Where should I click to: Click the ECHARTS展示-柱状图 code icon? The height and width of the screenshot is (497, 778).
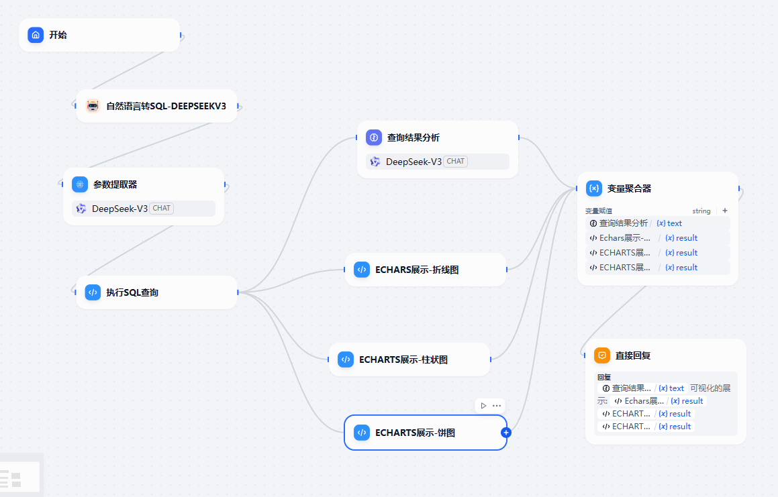point(346,360)
